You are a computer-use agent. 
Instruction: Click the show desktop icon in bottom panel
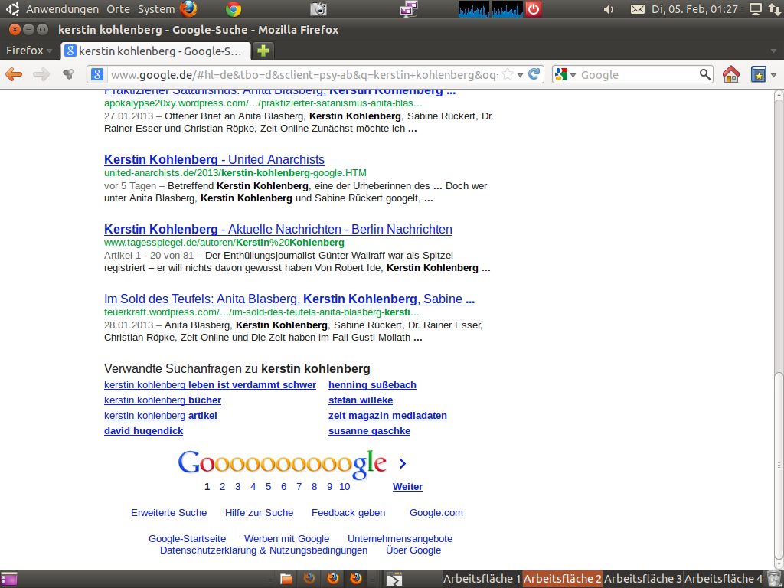coord(9,579)
